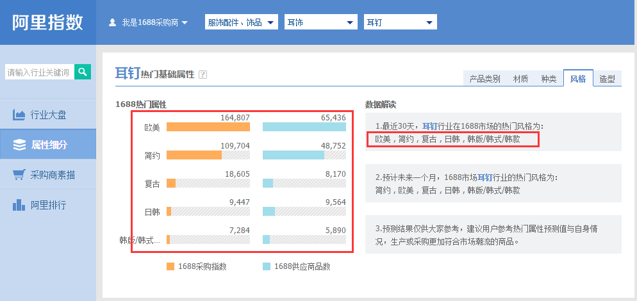Click the blue 1688供应商品数 legend swatch
Viewport: 637px width, 301px height.
pos(266,266)
